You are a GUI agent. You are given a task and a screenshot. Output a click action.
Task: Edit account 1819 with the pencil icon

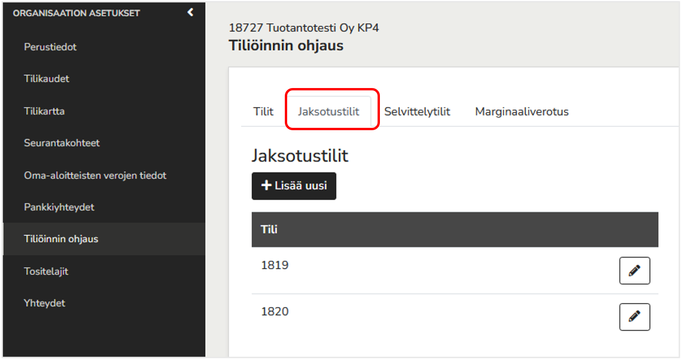(x=634, y=271)
